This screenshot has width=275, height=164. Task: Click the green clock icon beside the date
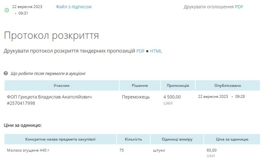tap(7, 10)
